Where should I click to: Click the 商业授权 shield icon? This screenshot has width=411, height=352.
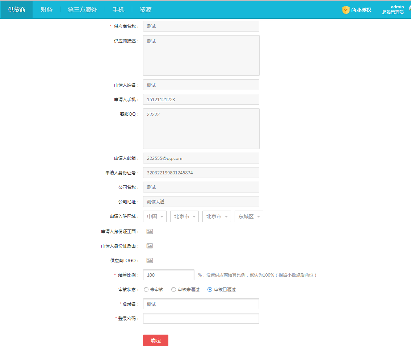coord(346,10)
